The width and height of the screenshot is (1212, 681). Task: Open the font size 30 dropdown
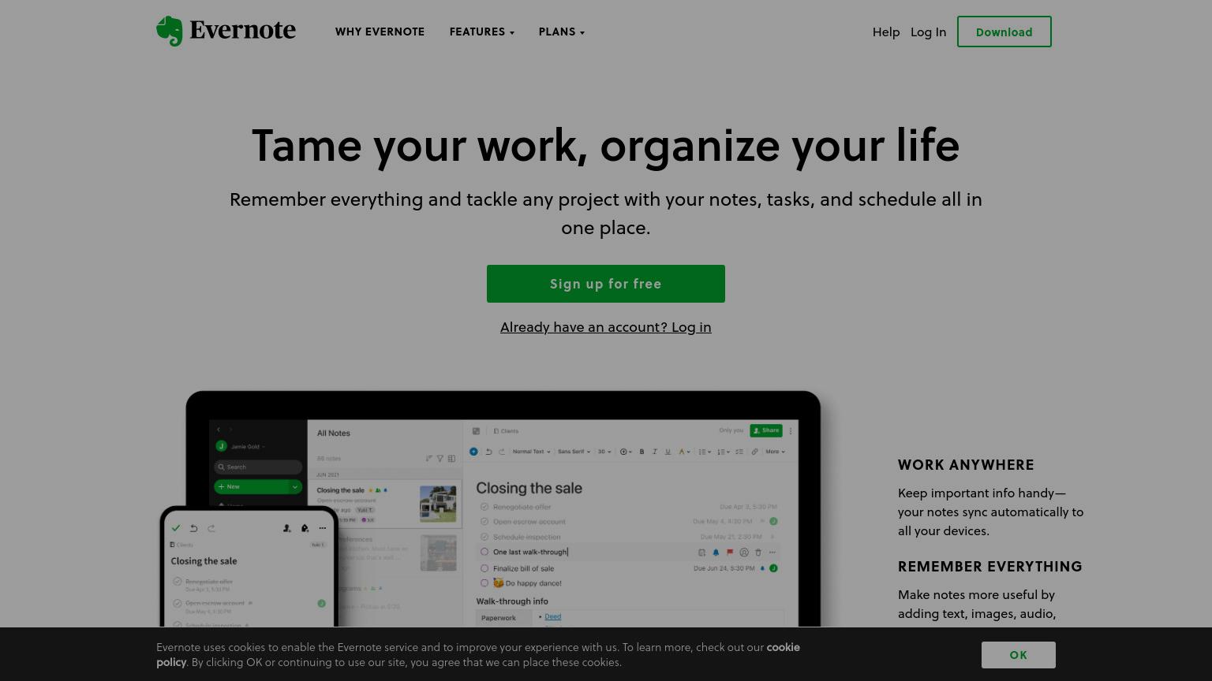tap(604, 452)
